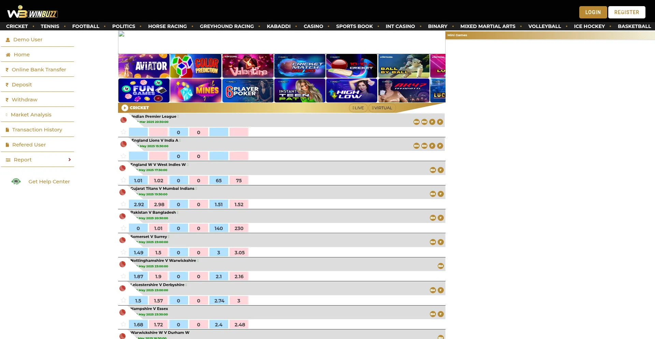Favorite England W V West Indies W star
This screenshot has height=339, width=655.
pyautogui.click(x=123, y=180)
